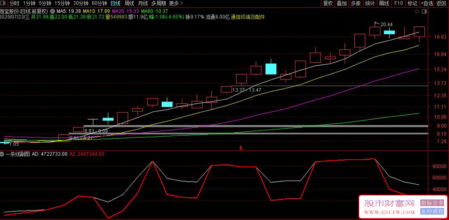Add stock with +自选 button
This screenshot has height=220, width=449.
[x=427, y=4]
